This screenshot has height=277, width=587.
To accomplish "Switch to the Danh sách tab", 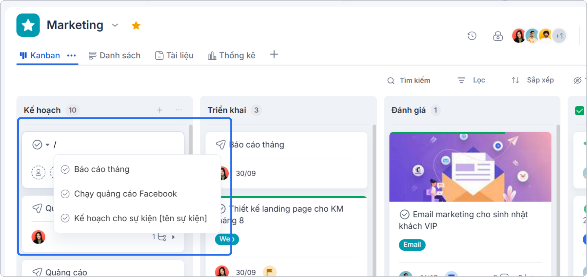I will (x=115, y=55).
